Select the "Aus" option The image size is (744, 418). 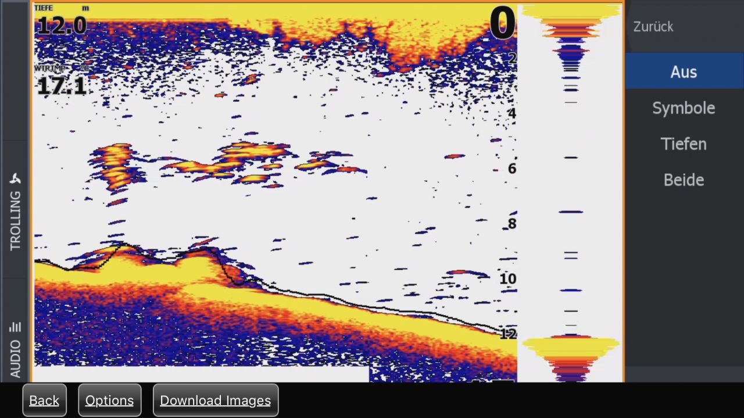click(x=684, y=72)
